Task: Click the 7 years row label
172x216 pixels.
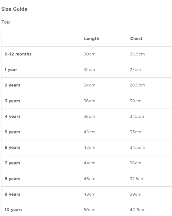Action: click(x=12, y=163)
